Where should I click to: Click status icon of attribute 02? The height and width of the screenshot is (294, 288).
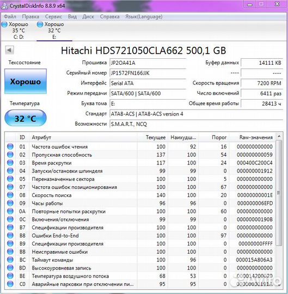[10, 154]
